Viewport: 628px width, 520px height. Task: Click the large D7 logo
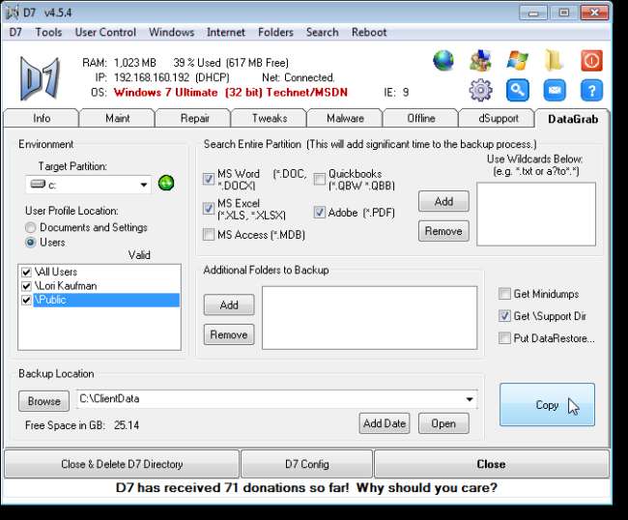(40, 78)
